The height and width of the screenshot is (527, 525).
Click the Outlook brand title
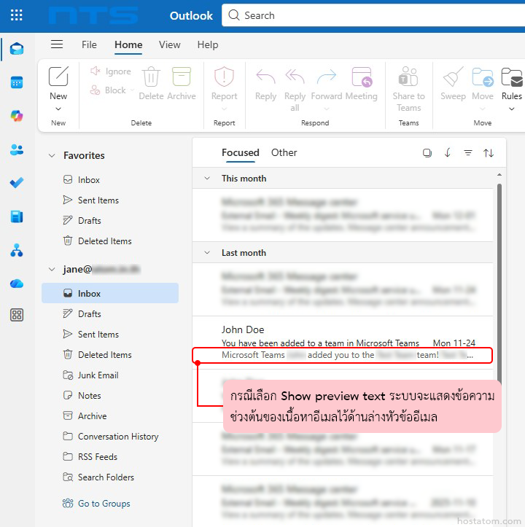pos(191,15)
